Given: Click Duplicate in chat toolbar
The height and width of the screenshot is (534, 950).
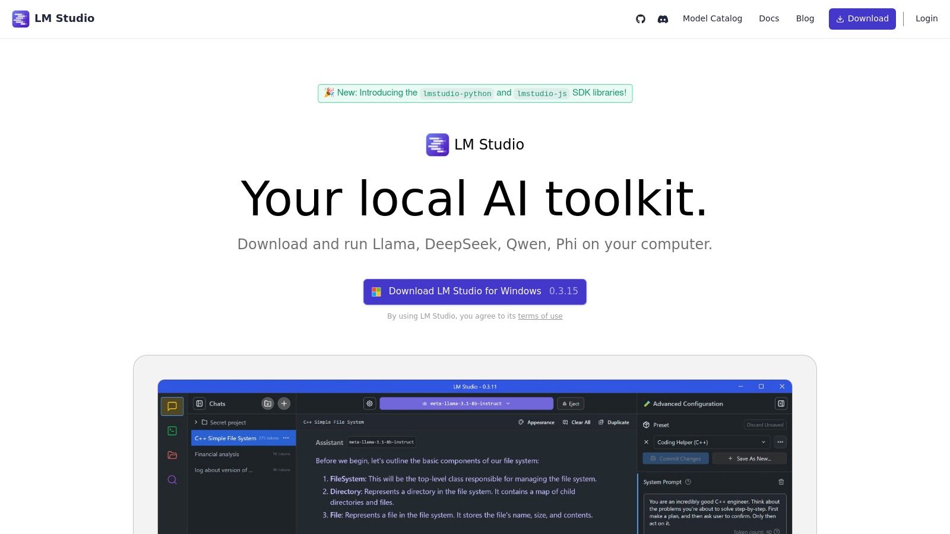Looking at the screenshot, I should (614, 422).
